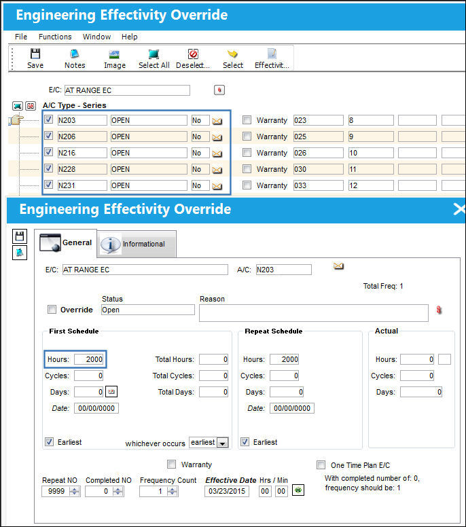The image size is (466, 527).
Task: Uncheck the N203 aircraft checkbox
Action: coord(48,120)
